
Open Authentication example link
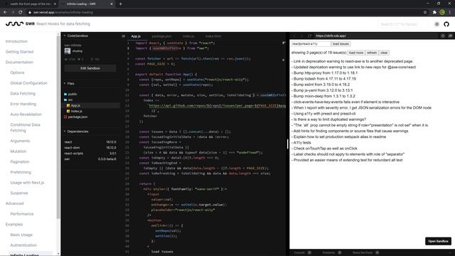pos(23,245)
